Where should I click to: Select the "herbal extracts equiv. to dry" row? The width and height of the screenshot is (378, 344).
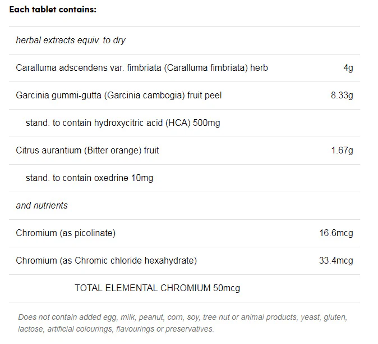[71, 40]
